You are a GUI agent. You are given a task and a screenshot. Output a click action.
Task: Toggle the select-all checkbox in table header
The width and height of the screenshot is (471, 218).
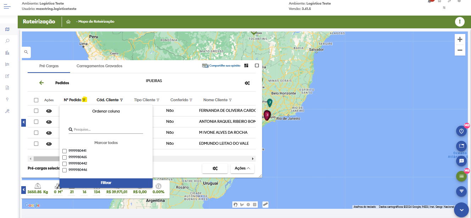coord(36,100)
